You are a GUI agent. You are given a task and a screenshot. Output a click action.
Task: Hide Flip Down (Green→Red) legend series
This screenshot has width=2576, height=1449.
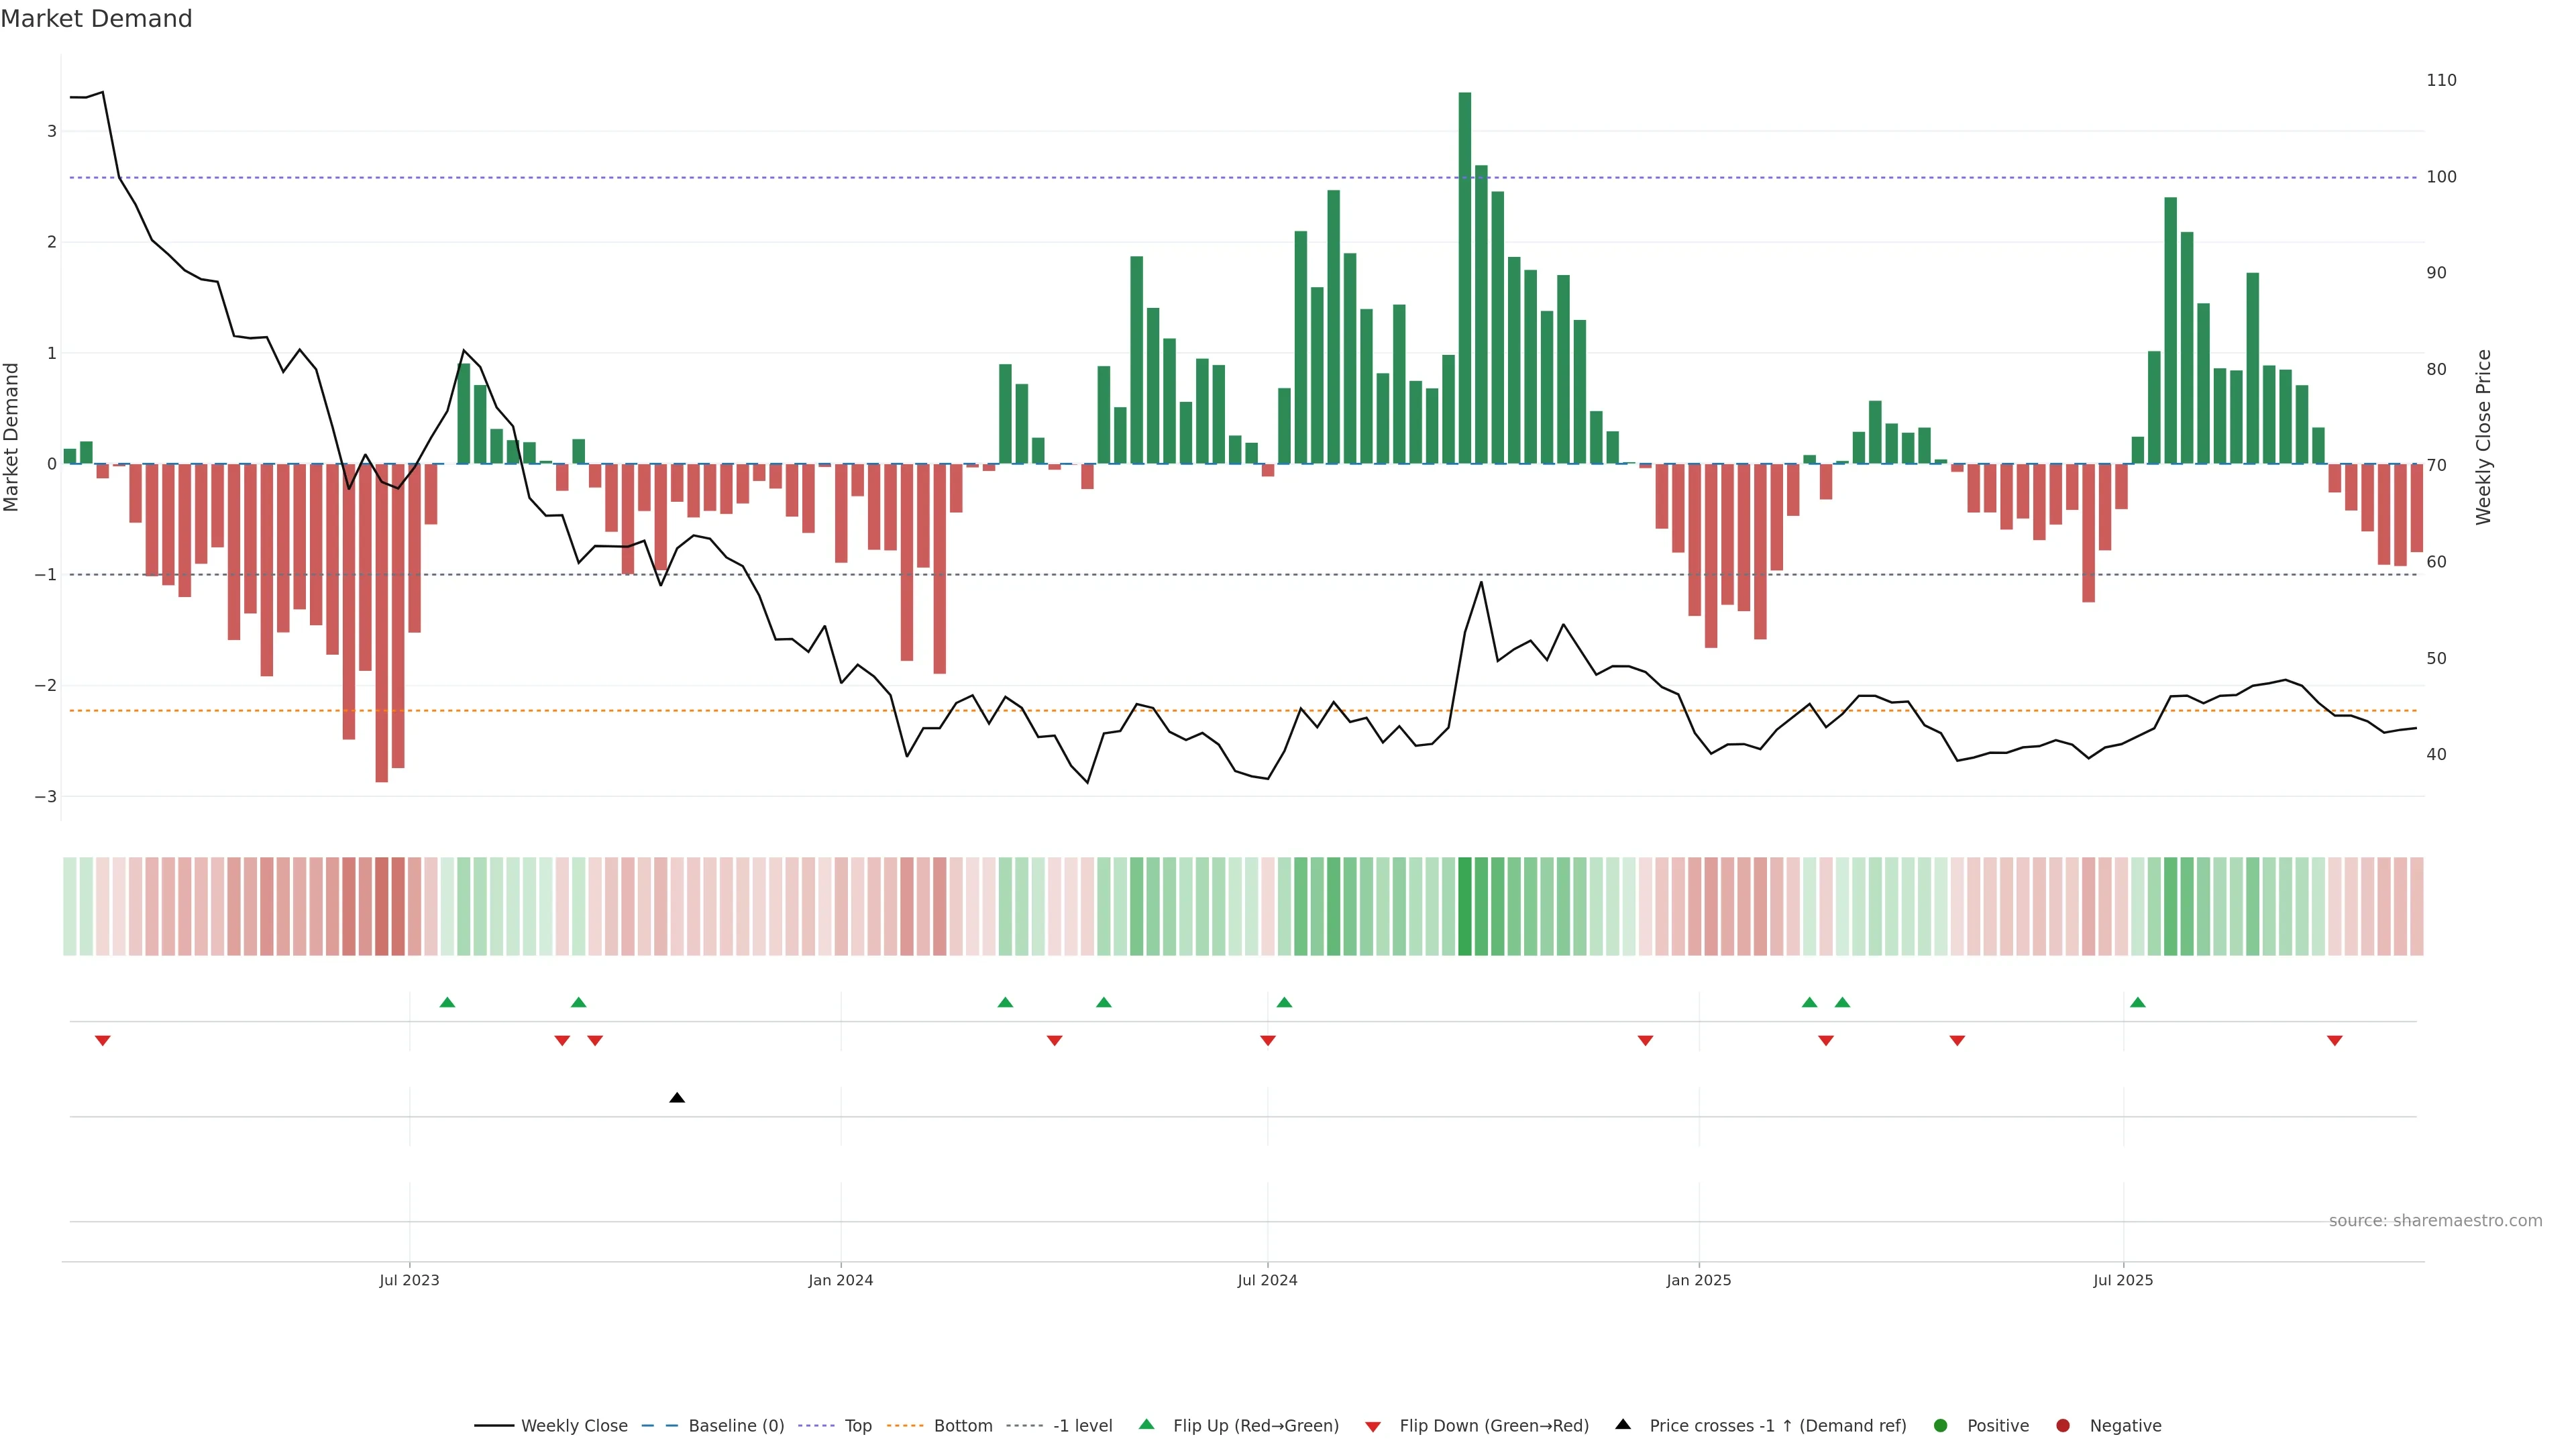pyautogui.click(x=1493, y=1426)
